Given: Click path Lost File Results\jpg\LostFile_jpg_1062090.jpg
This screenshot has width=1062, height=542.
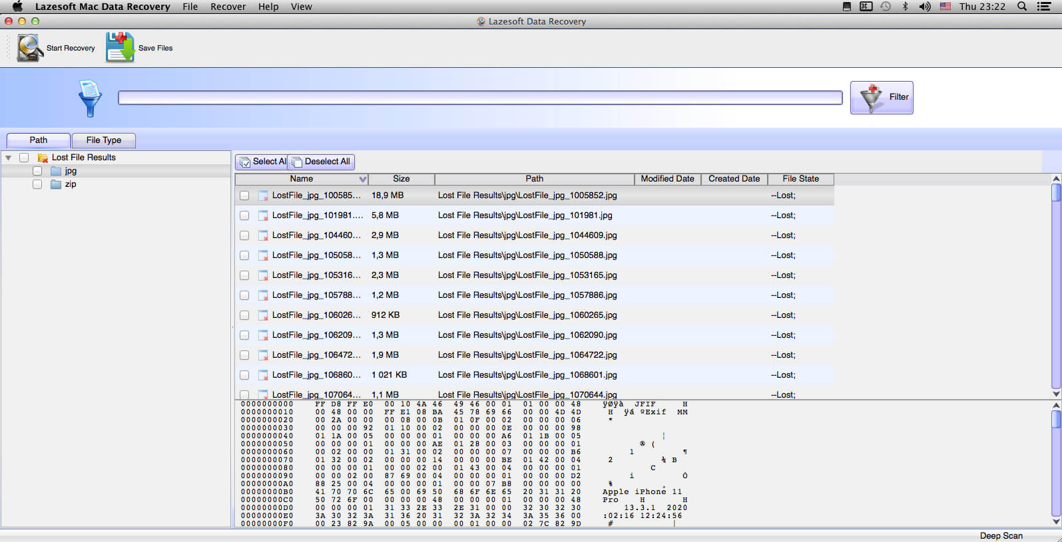Looking at the screenshot, I should pos(527,335).
